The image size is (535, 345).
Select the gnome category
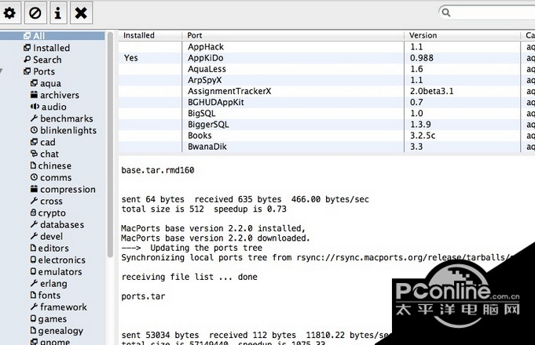point(50,341)
